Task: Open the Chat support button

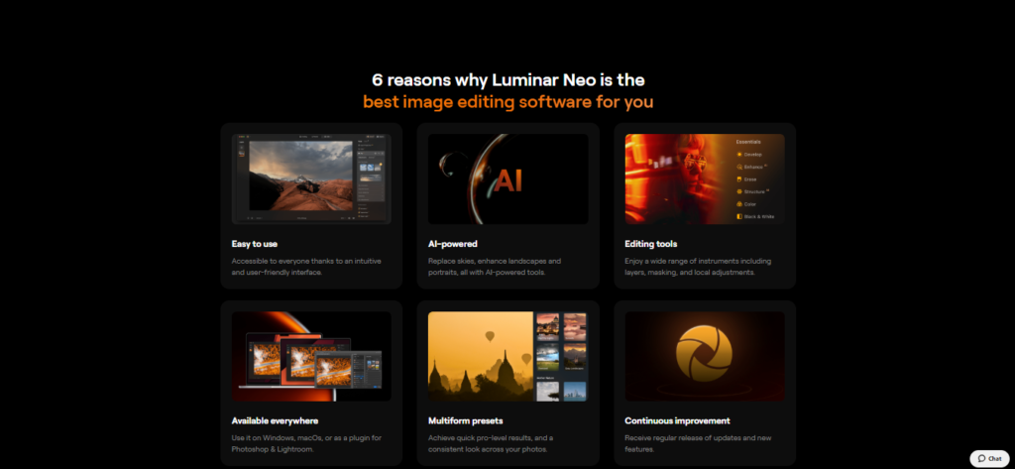Action: point(989,459)
